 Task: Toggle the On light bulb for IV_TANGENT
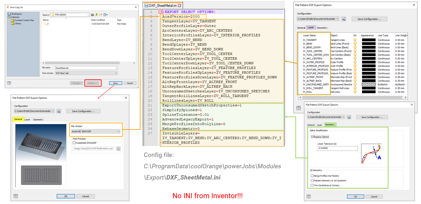tap(355, 40)
